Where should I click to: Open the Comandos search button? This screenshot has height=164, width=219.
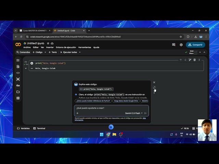23,52
